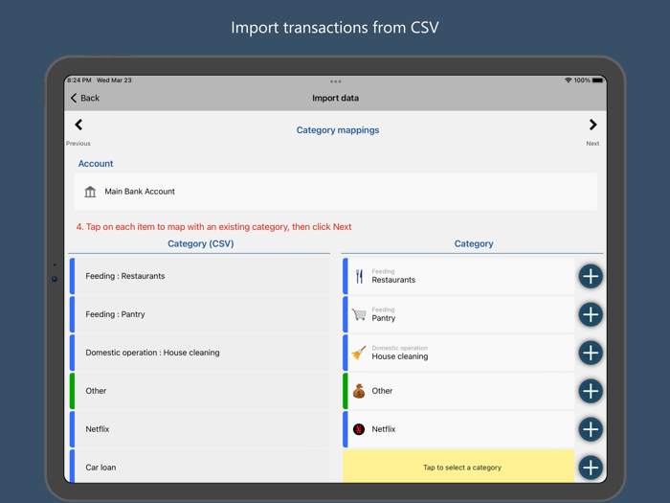Viewport: 670px width, 503px height.
Task: Select CSV row Feeding : Pantry
Action: click(200, 314)
